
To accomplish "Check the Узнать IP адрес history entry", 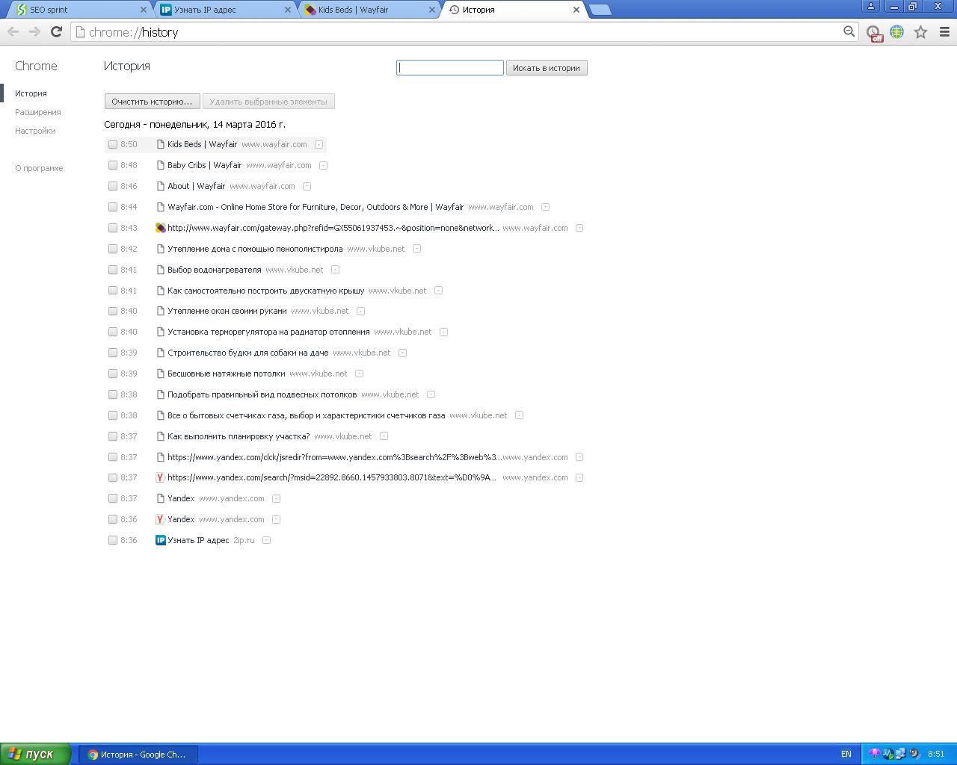I will tap(113, 540).
